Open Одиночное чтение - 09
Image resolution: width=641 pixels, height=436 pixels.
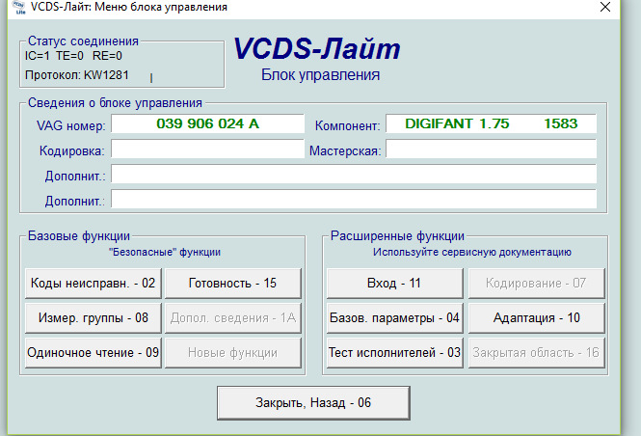point(93,353)
